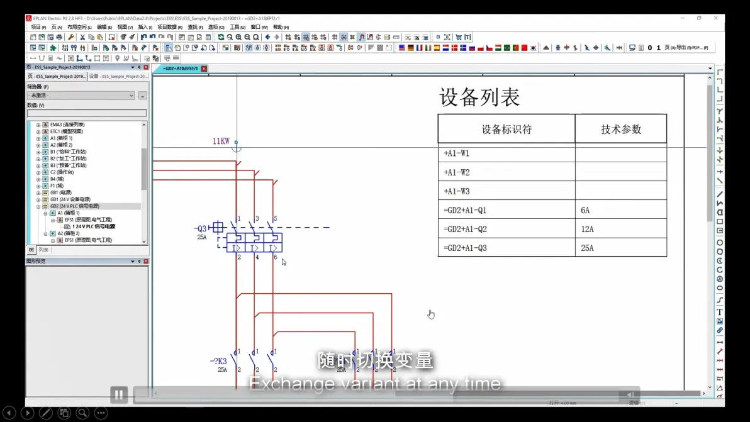Toggle the highlighted page navigator button
The image size is (750, 422).
[x=169, y=48]
